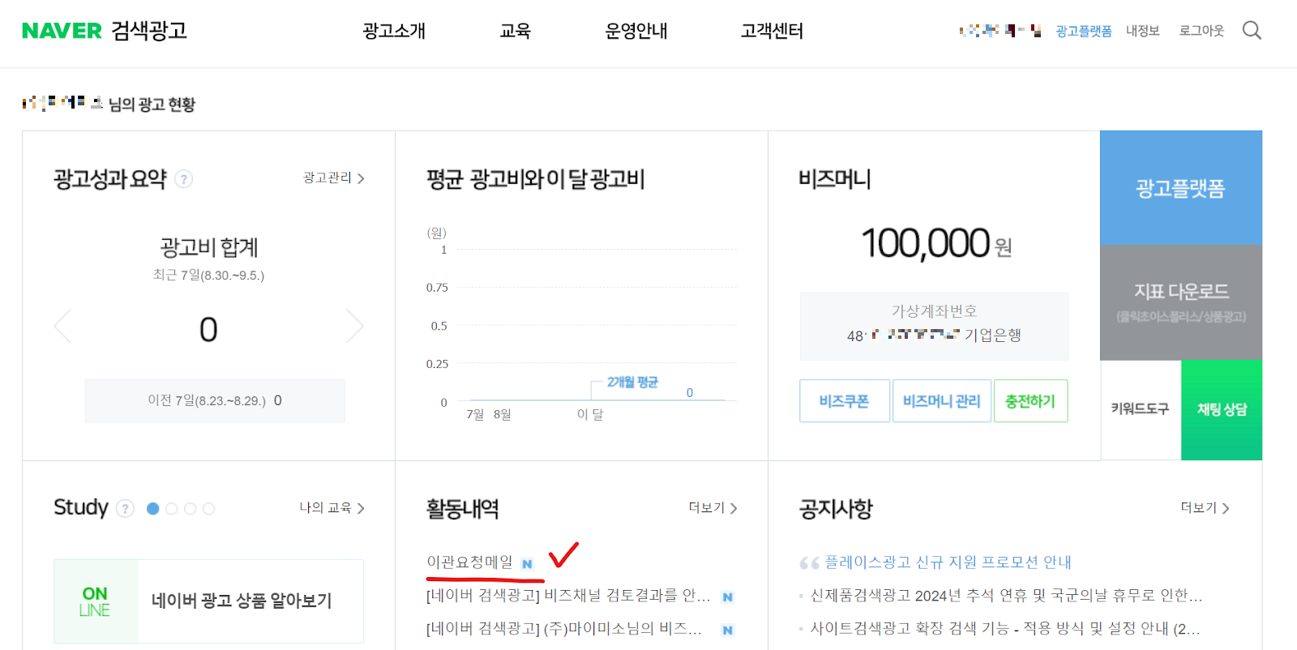Click the NAVER 검색광고 logo

(x=105, y=31)
